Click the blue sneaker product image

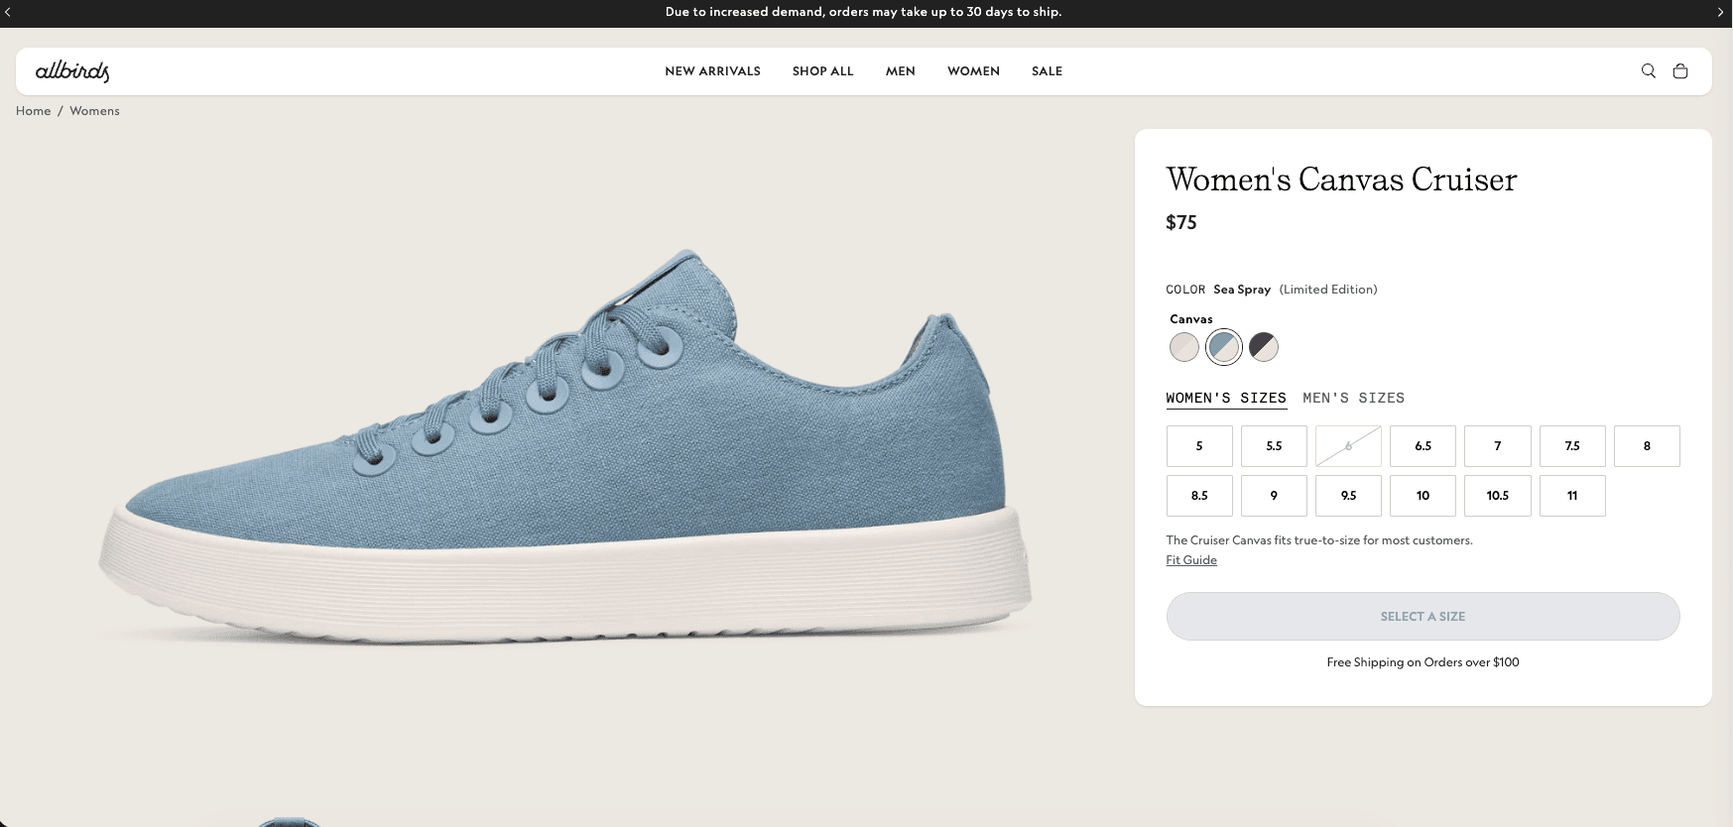pyautogui.click(x=565, y=446)
